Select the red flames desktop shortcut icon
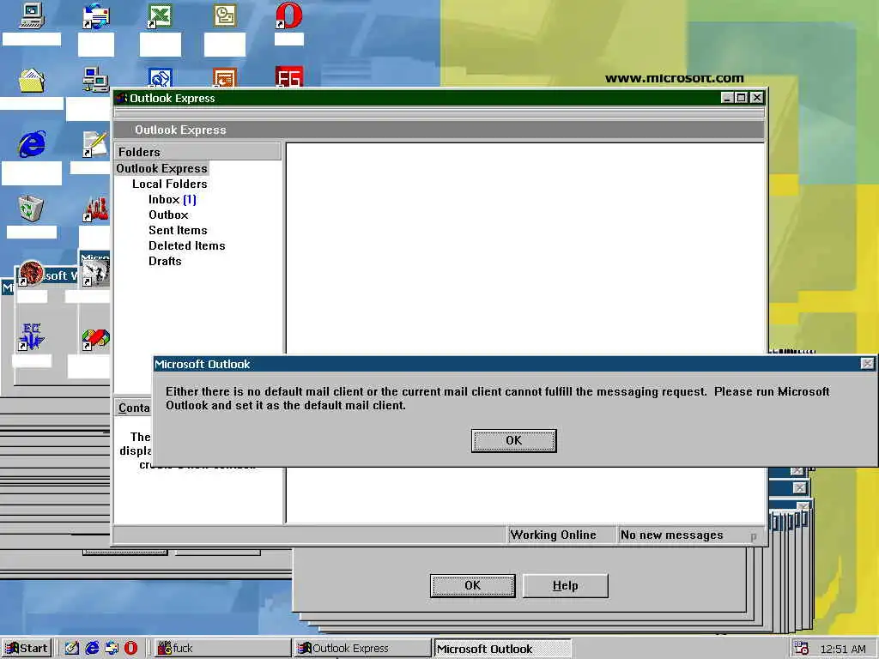The width and height of the screenshot is (879, 659). point(96,209)
